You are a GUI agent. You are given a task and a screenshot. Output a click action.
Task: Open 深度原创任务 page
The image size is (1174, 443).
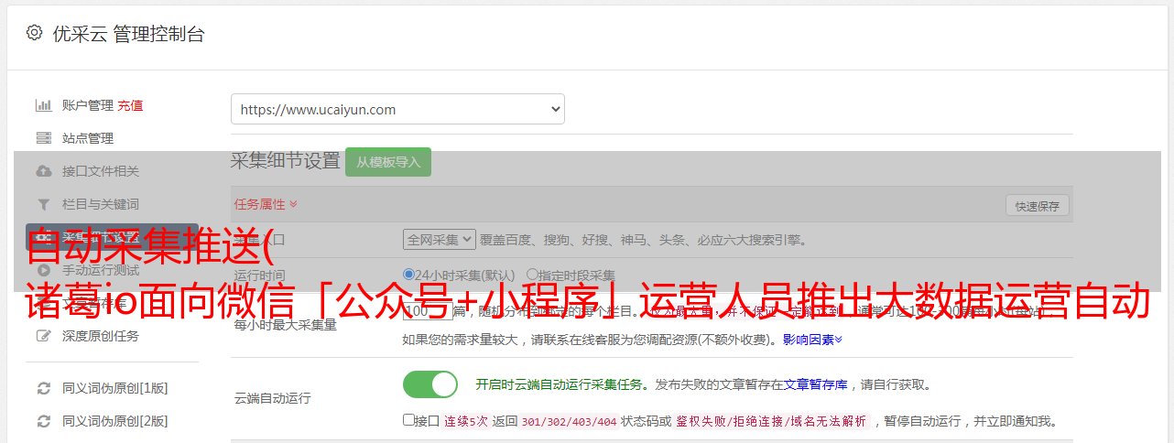pos(101,336)
